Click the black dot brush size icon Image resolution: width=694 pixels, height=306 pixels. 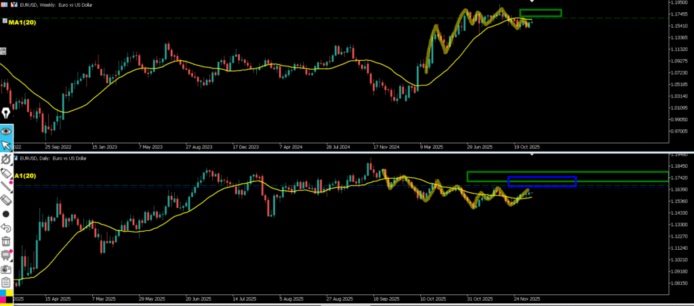[x=6, y=214]
